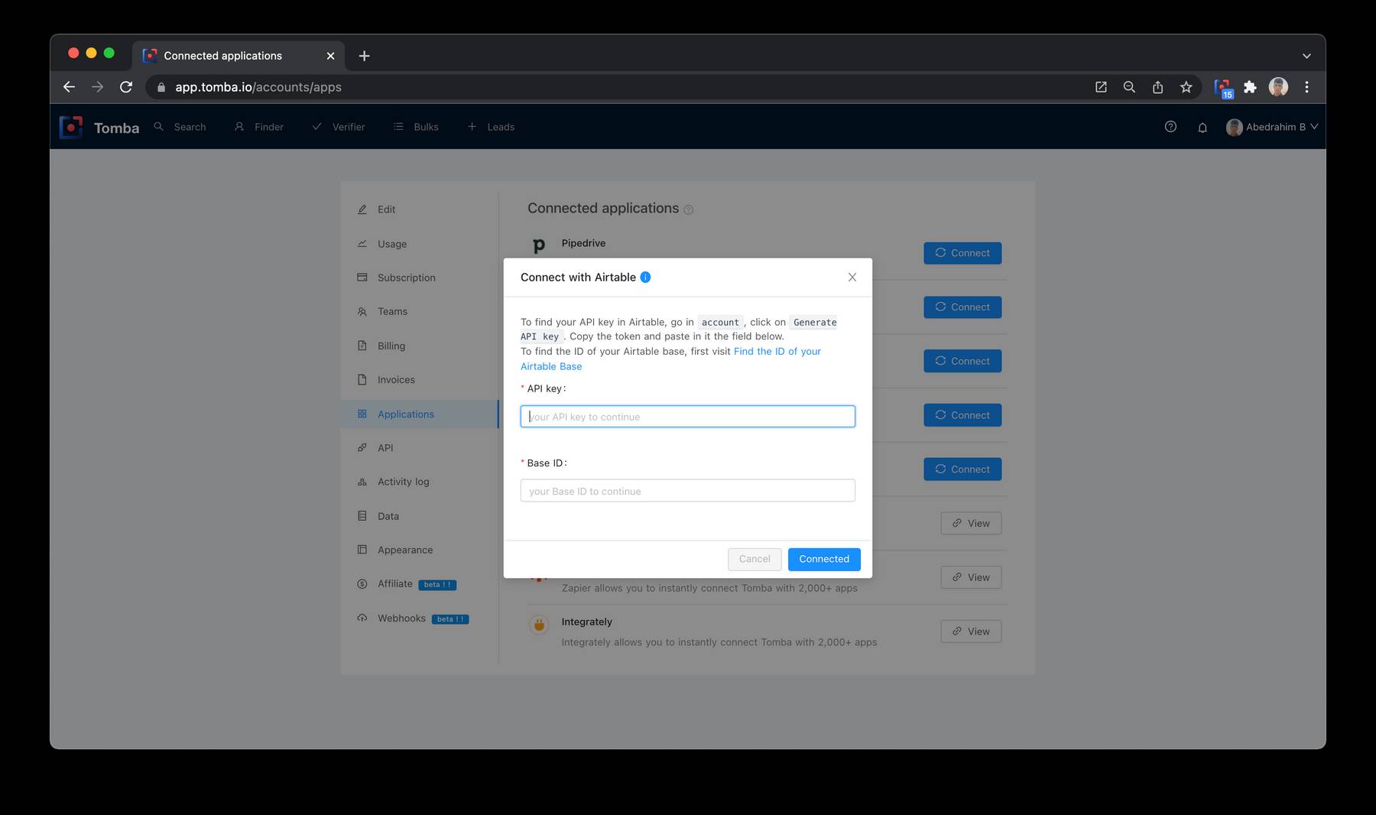Click the info icon next to Connect with Airtable
The width and height of the screenshot is (1376, 815).
pos(645,278)
